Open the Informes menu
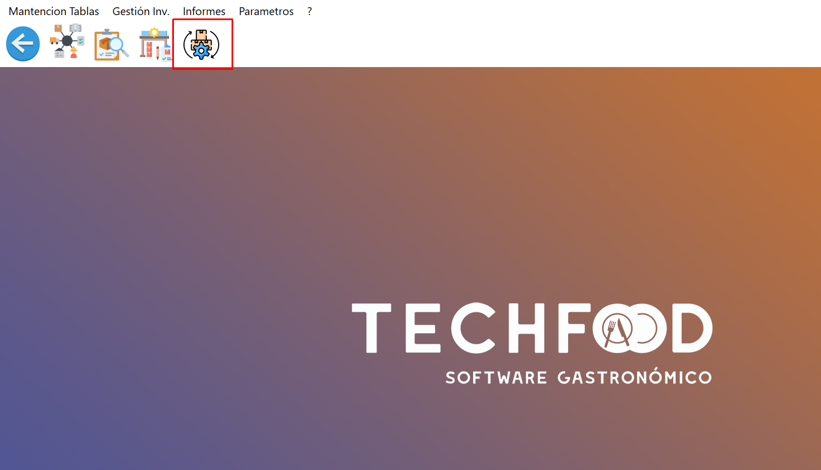821x470 pixels. tap(204, 11)
